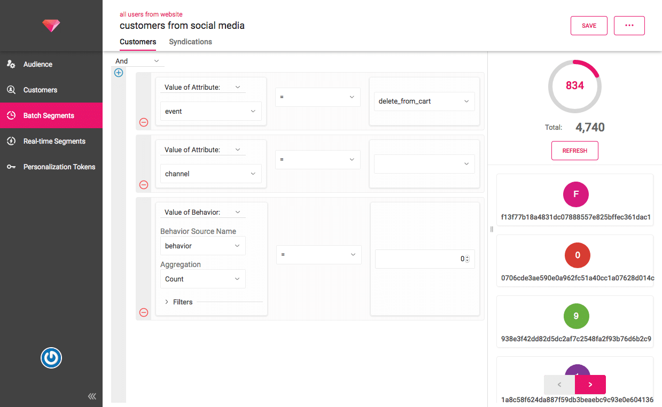Remove the channel condition with its minus icon
This screenshot has width=662, height=407.
click(144, 185)
